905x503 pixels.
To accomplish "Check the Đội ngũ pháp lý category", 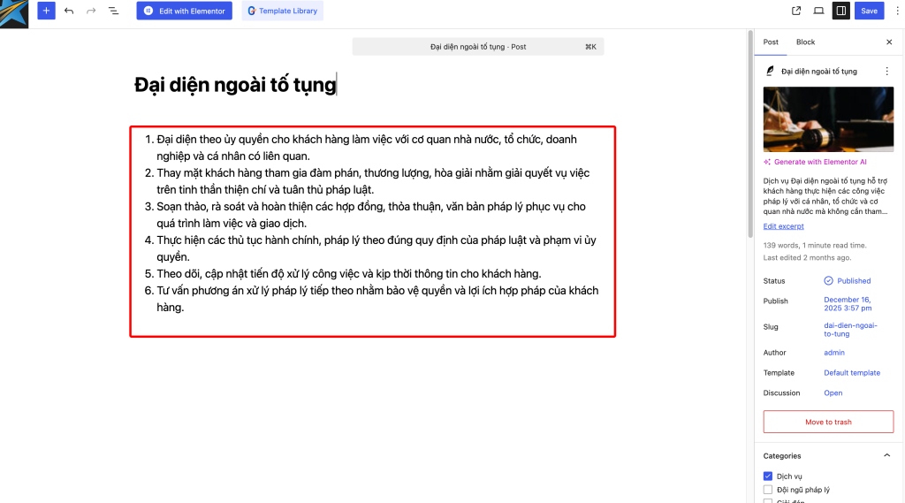I will pyautogui.click(x=767, y=490).
